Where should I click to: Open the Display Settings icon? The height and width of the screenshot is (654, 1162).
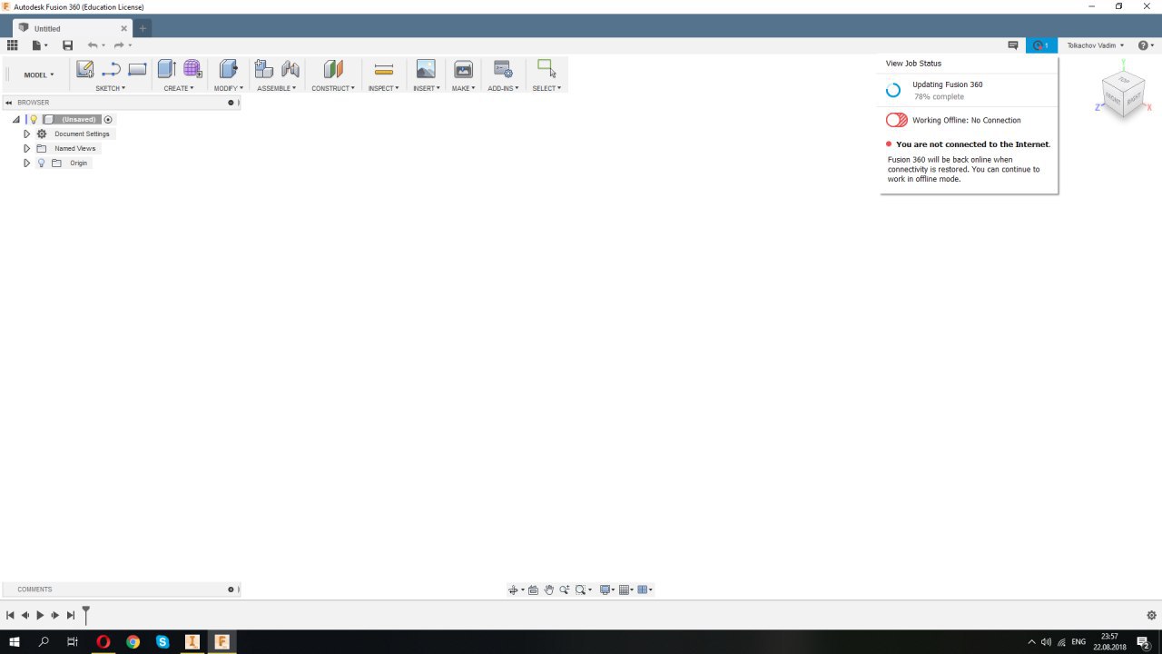(x=606, y=590)
